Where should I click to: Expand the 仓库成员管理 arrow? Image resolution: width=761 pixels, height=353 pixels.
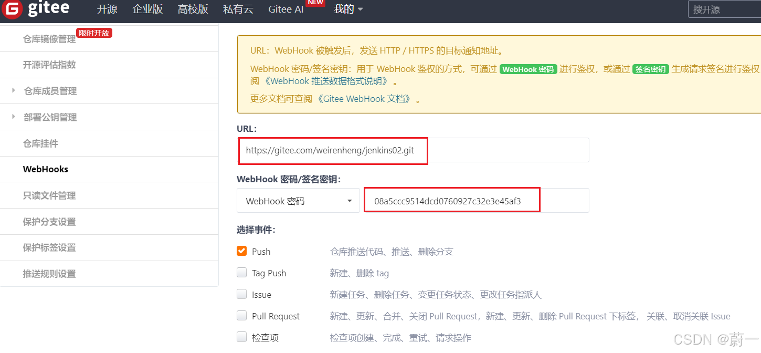pos(14,90)
